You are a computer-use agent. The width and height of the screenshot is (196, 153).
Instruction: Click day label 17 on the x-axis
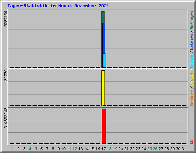[x=103, y=149]
